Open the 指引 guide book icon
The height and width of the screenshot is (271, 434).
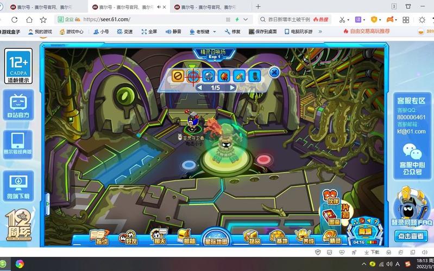99,237
